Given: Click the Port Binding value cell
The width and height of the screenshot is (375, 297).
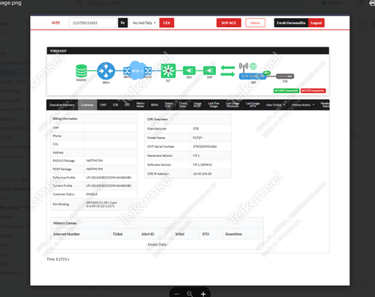Looking at the screenshot, I should pos(110,204).
